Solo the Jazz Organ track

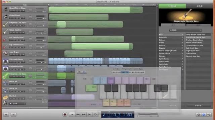[17, 55]
